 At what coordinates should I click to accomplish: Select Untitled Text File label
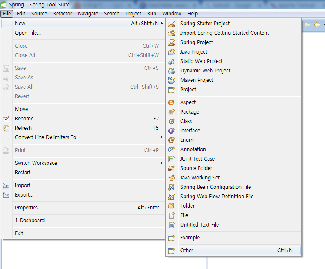(200, 224)
